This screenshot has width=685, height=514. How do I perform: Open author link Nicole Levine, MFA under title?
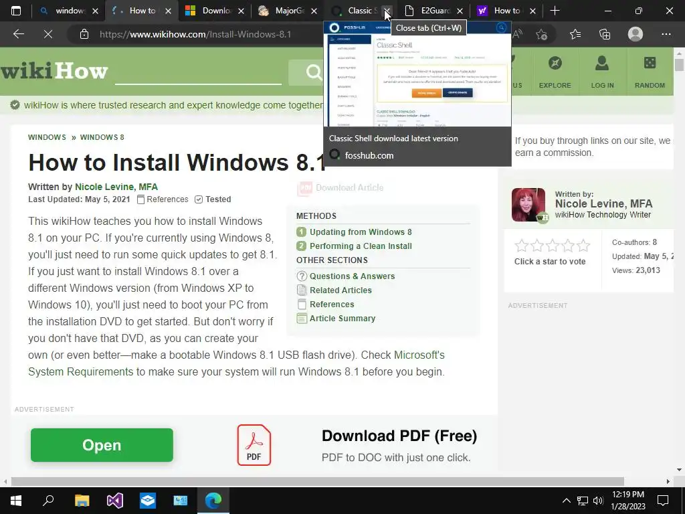[x=116, y=187]
